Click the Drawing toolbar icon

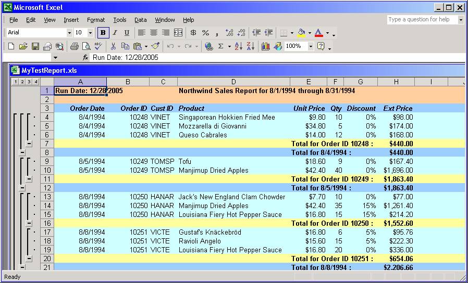278,46
